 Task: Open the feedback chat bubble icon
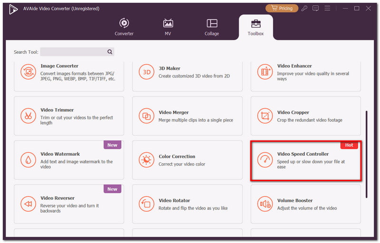point(315,9)
